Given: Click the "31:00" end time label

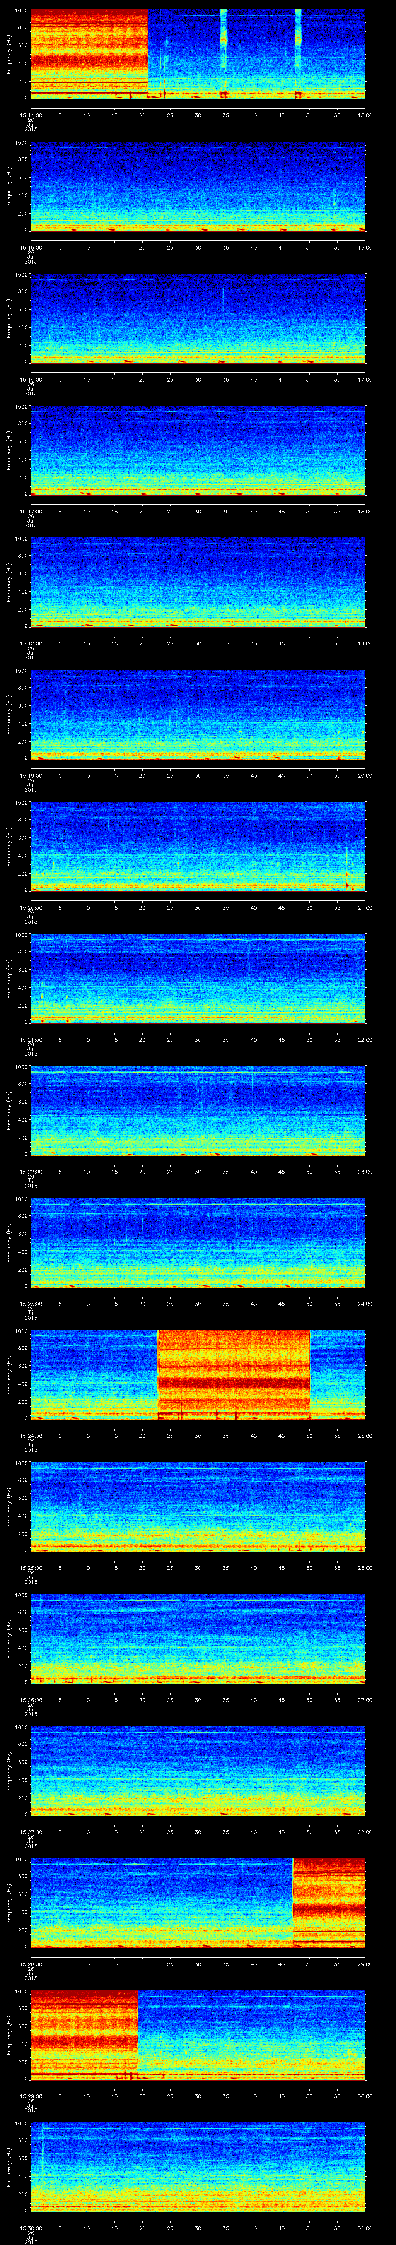Looking at the screenshot, I should [x=365, y=2228].
